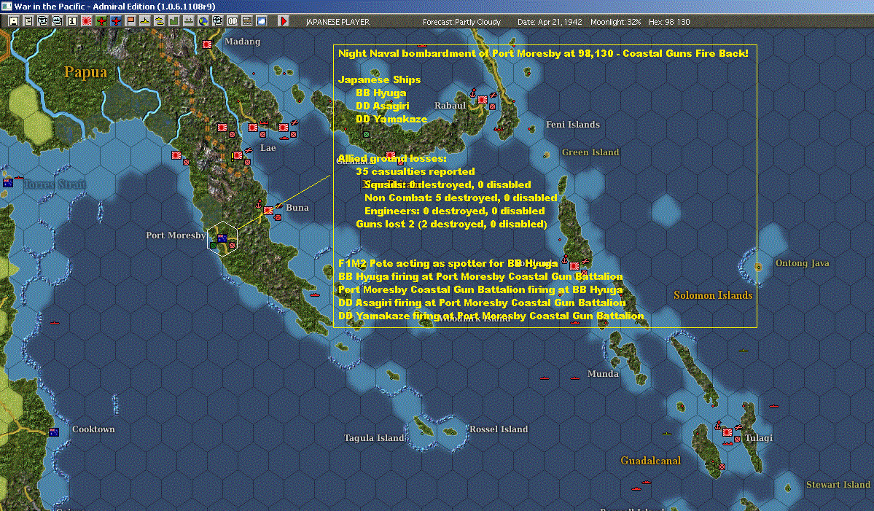This screenshot has height=511, width=874.
Task: Click the 'JAPANESE PLAYER' label in the toolbar
Action: pos(337,22)
